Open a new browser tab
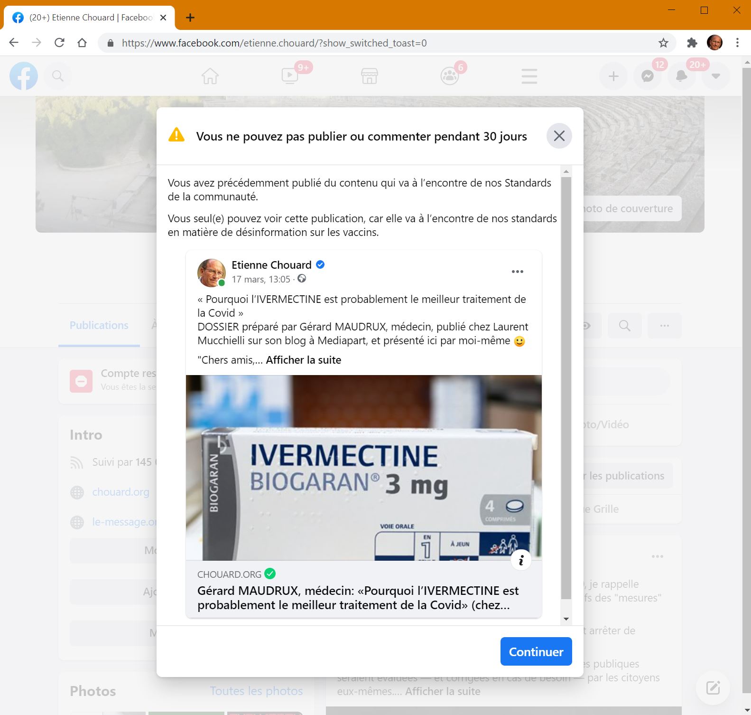Screen dimensions: 751x715 [190, 18]
